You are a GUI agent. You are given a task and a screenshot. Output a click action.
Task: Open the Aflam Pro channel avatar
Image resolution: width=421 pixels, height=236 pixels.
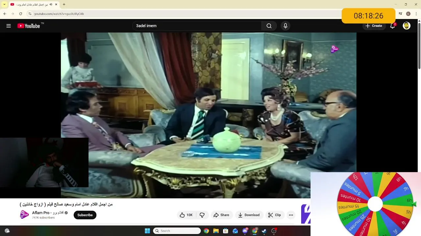24,215
